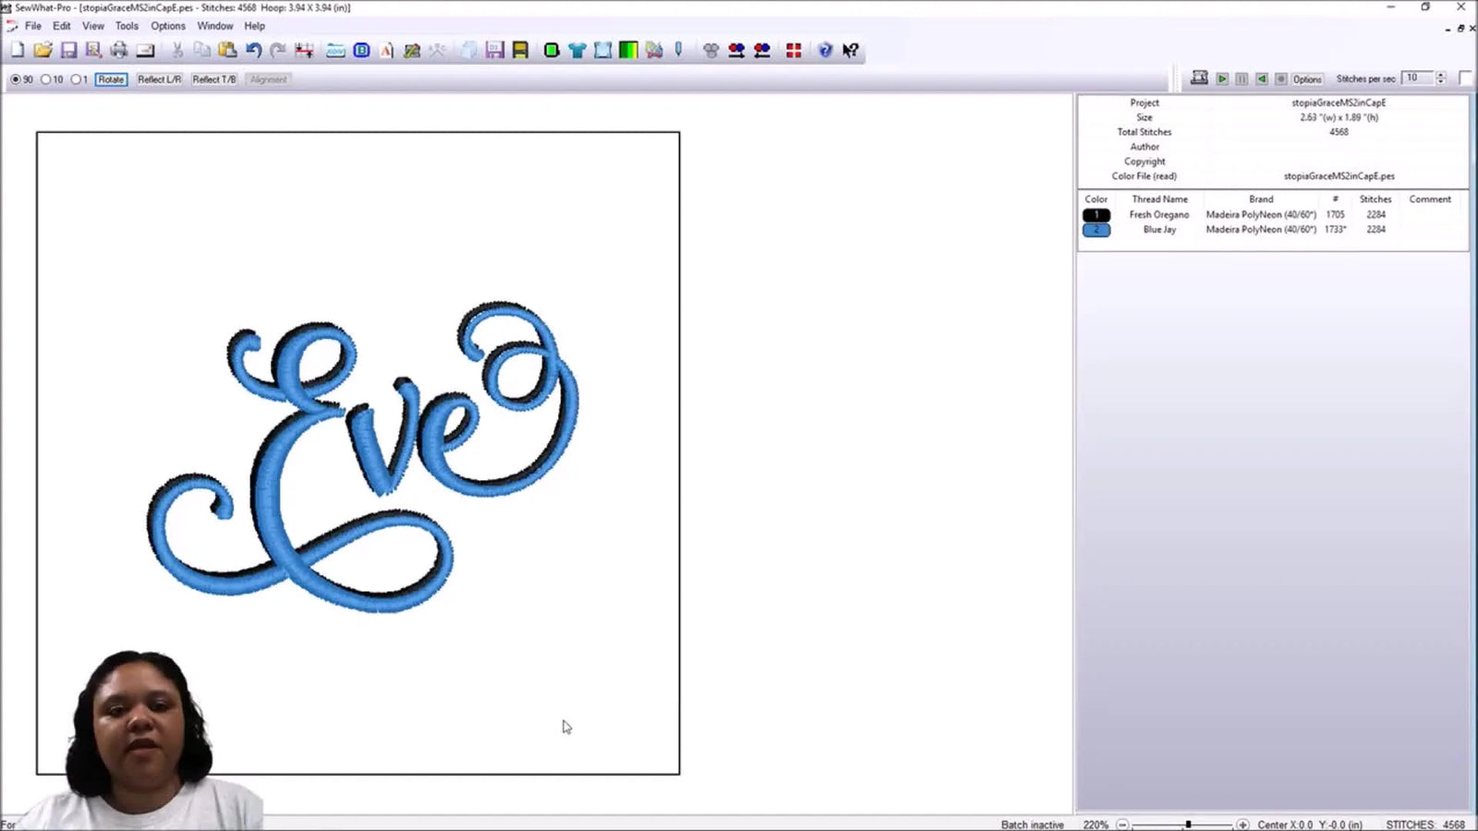The width and height of the screenshot is (1478, 831).
Task: Click the Blue Jay color swatch
Action: pos(1096,229)
